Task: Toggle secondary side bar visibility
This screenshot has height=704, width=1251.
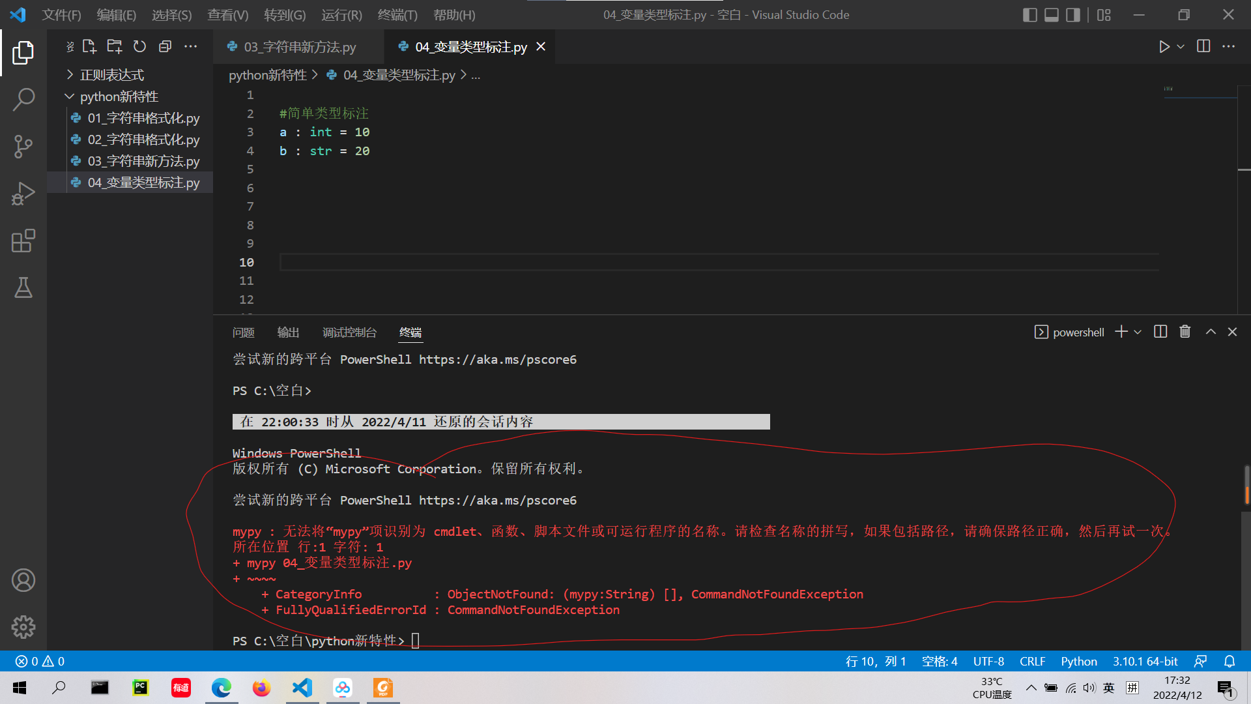Action: coord(1073,14)
